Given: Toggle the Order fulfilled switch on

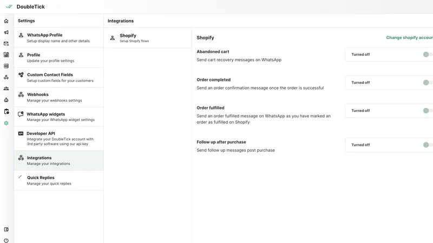Looking at the screenshot, I should tap(427, 111).
